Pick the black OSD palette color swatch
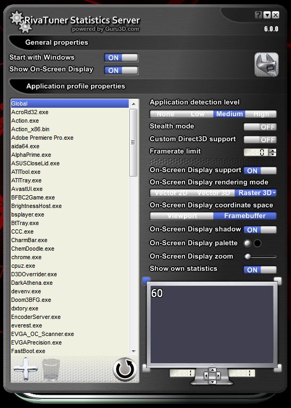Image resolution: width=291 pixels, height=408 pixels. [257, 243]
